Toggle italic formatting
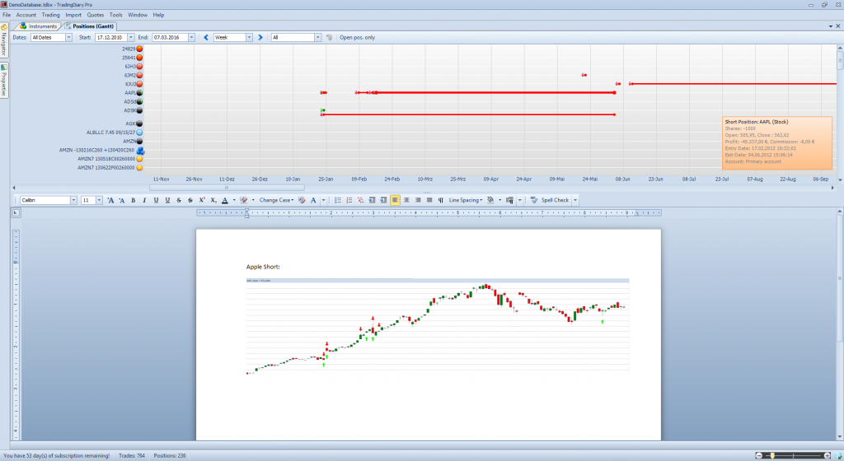The width and height of the screenshot is (844, 461). [144, 200]
